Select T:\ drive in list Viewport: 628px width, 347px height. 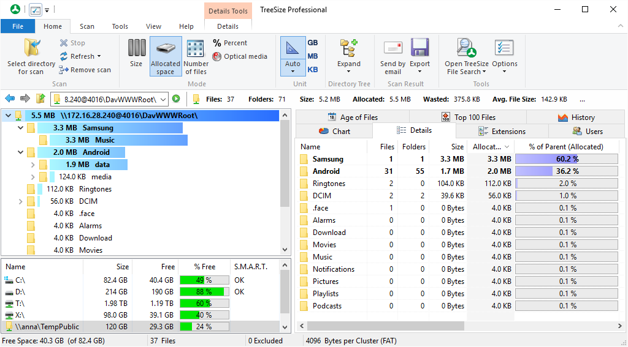tap(140, 304)
